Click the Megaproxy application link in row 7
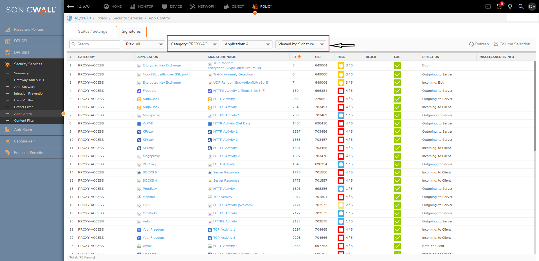The width and height of the screenshot is (539, 261). coord(151,115)
